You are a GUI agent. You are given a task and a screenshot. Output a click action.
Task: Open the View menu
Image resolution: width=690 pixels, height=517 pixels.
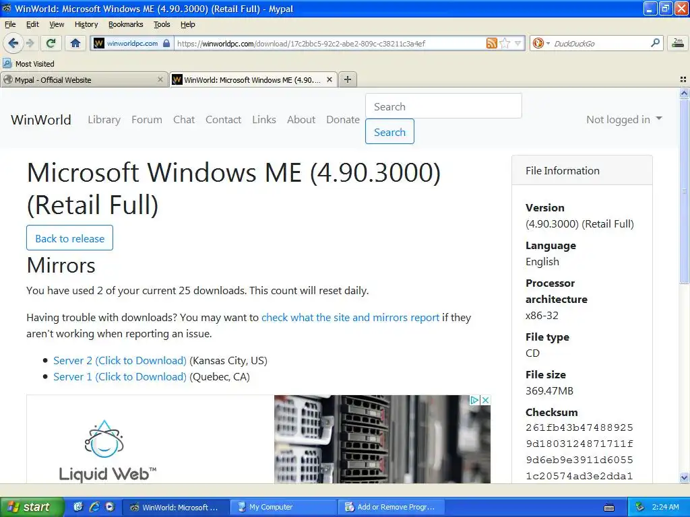click(57, 24)
